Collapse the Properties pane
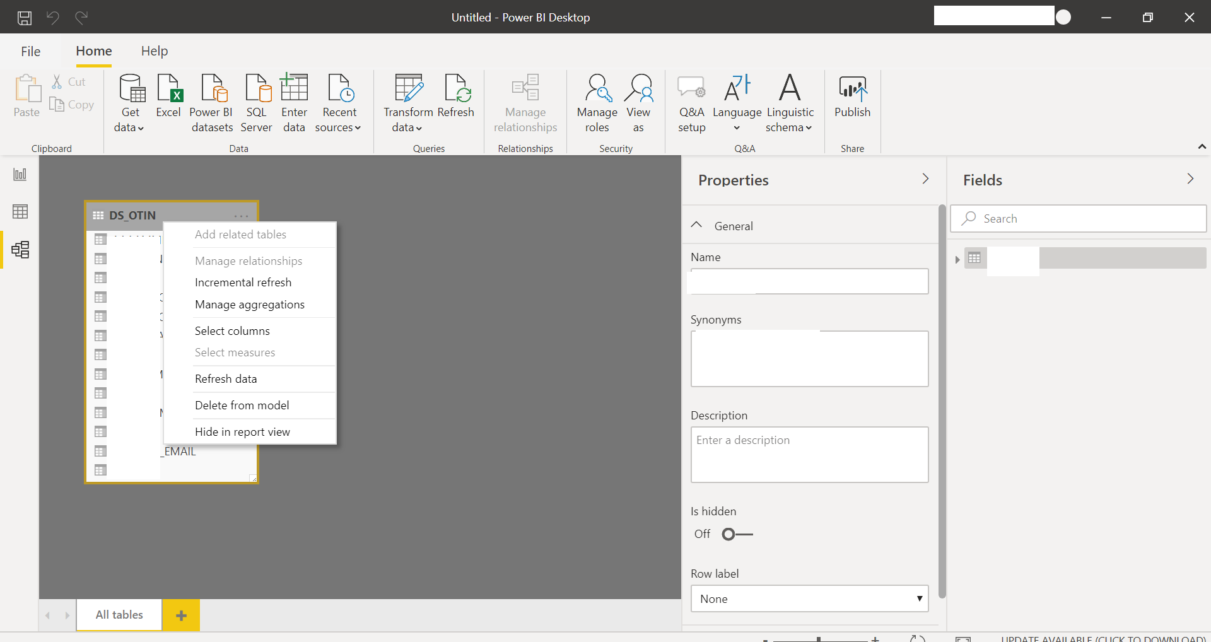This screenshot has width=1211, height=642. pyautogui.click(x=925, y=179)
